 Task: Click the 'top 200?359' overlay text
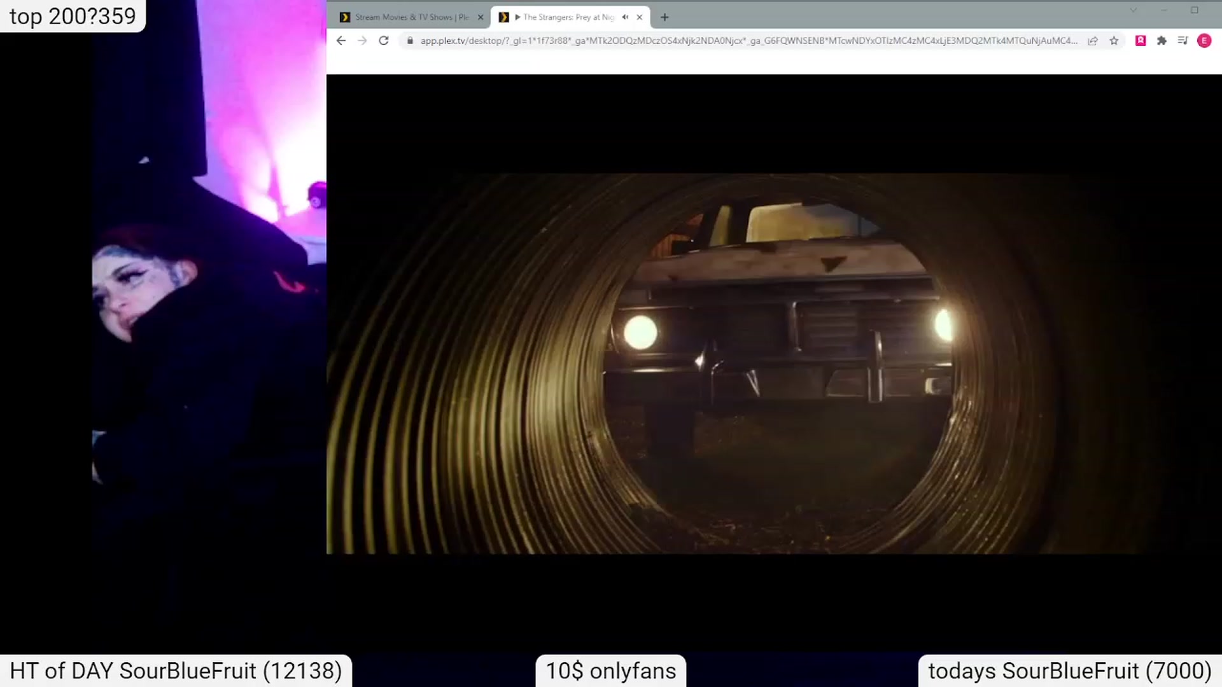click(73, 16)
